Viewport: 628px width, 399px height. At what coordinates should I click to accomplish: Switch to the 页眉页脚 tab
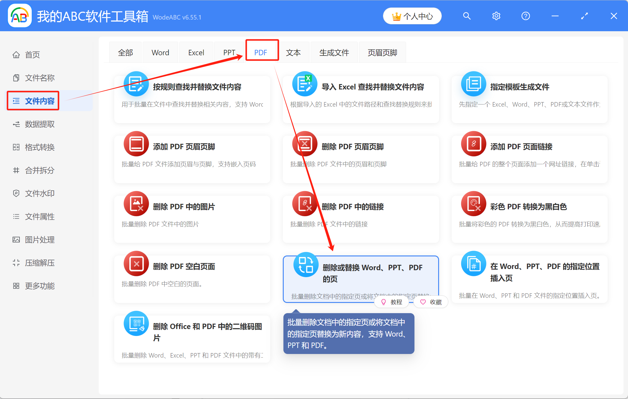[x=382, y=52]
